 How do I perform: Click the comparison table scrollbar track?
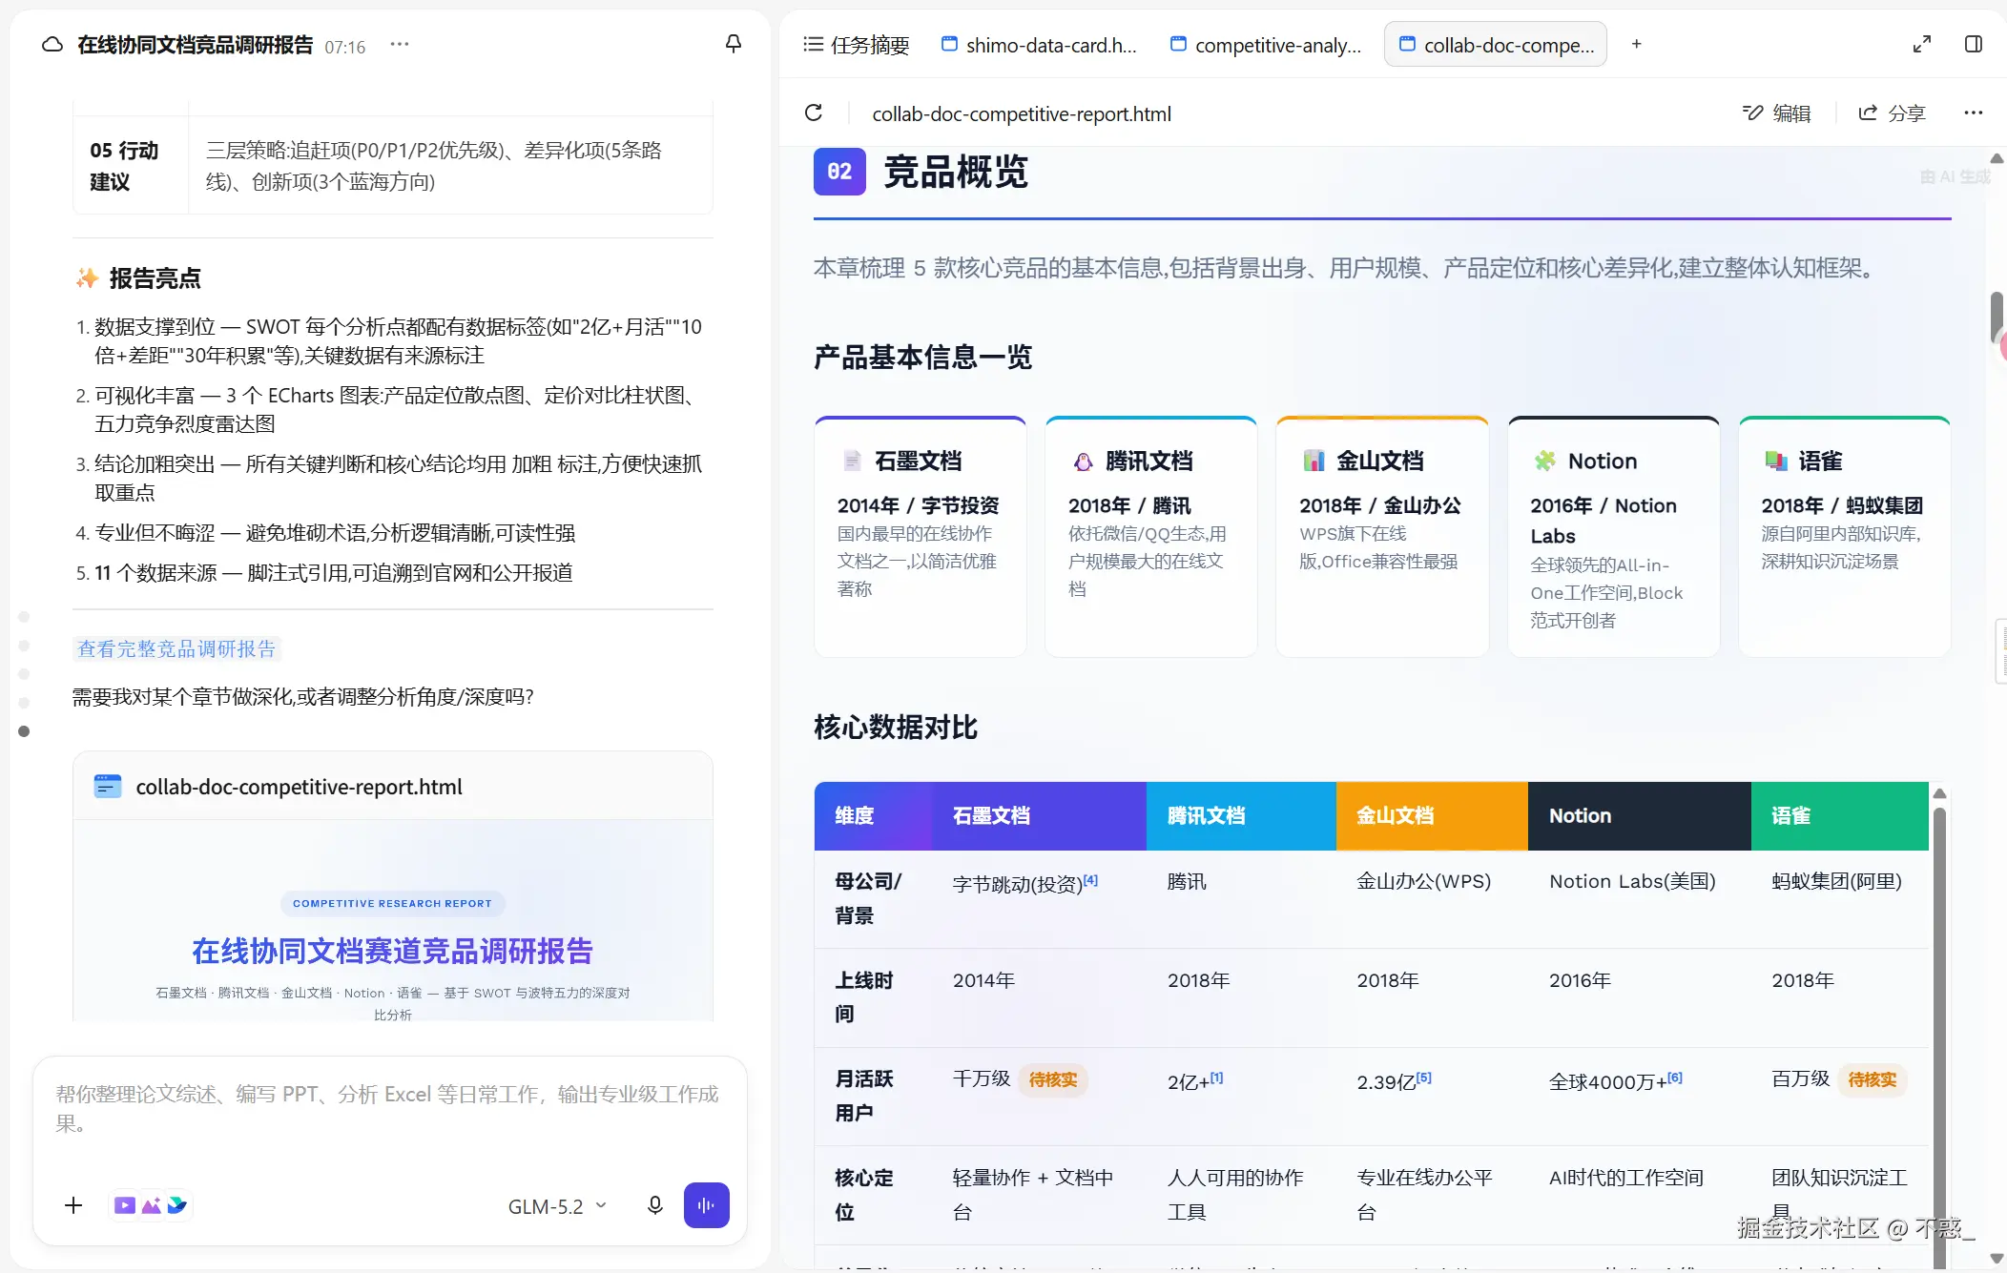(x=1939, y=1039)
